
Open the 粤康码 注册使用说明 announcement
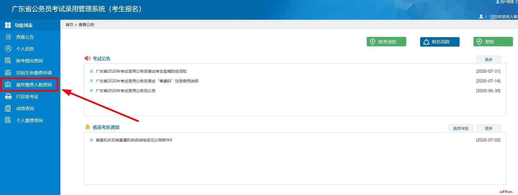tap(147, 81)
